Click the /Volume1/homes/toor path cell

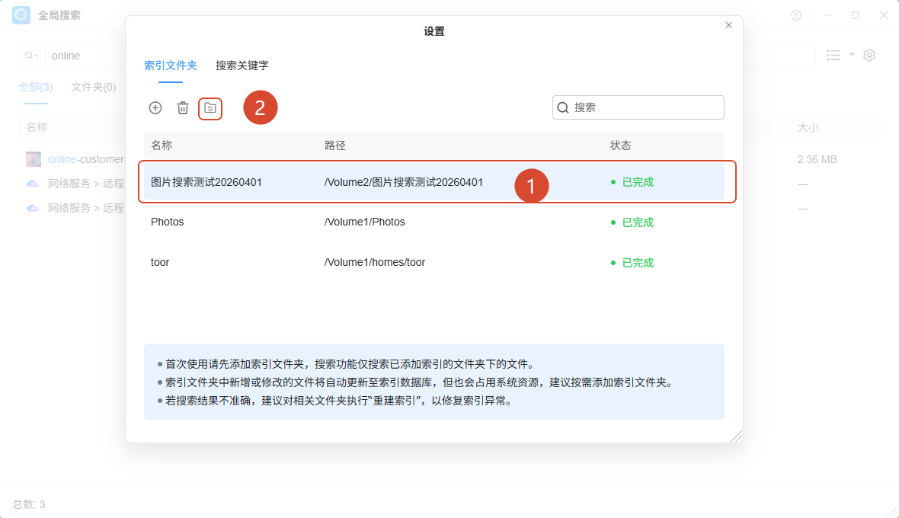tap(375, 263)
